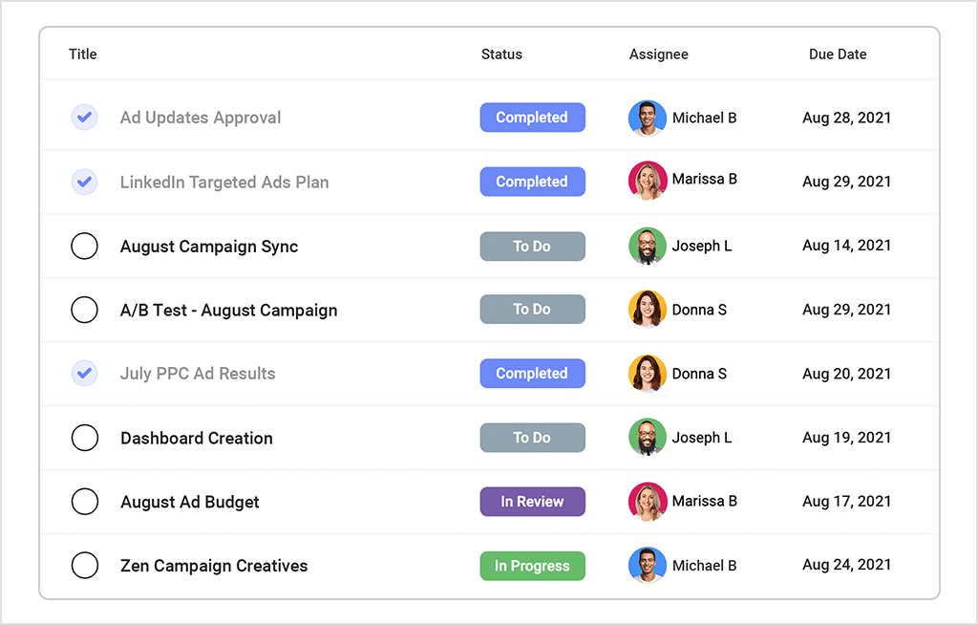Click Marissa B's avatar on August Ad Budget
The height and width of the screenshot is (625, 978).
[x=647, y=502]
